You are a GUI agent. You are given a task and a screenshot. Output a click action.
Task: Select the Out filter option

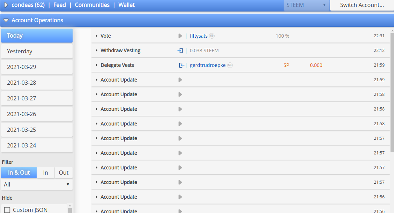pyautogui.click(x=64, y=173)
